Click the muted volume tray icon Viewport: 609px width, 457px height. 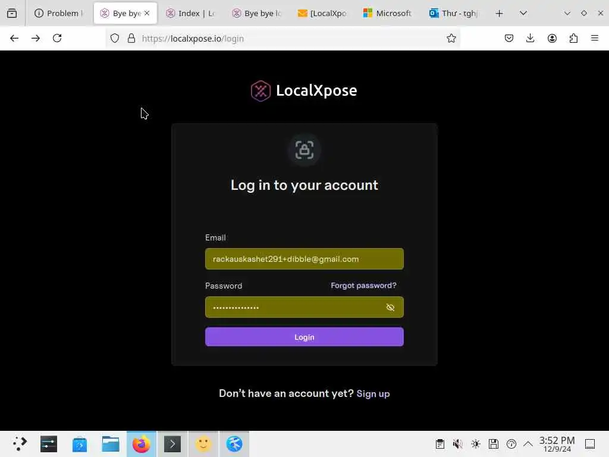pyautogui.click(x=457, y=444)
